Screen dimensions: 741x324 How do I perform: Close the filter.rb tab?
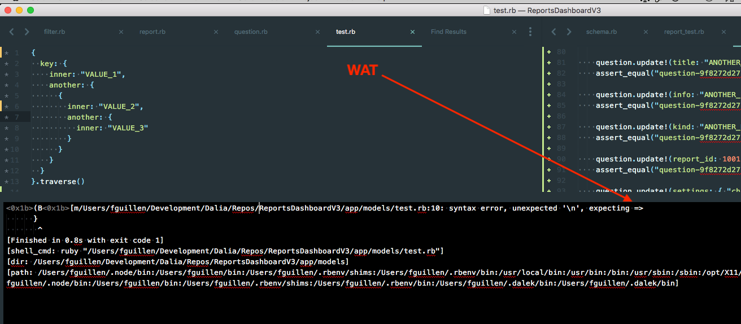(121, 32)
